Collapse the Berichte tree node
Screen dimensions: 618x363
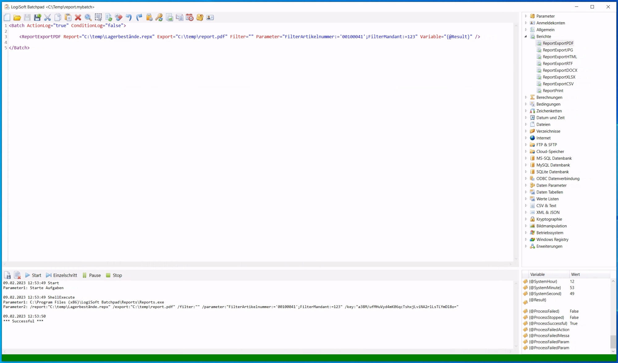point(526,36)
